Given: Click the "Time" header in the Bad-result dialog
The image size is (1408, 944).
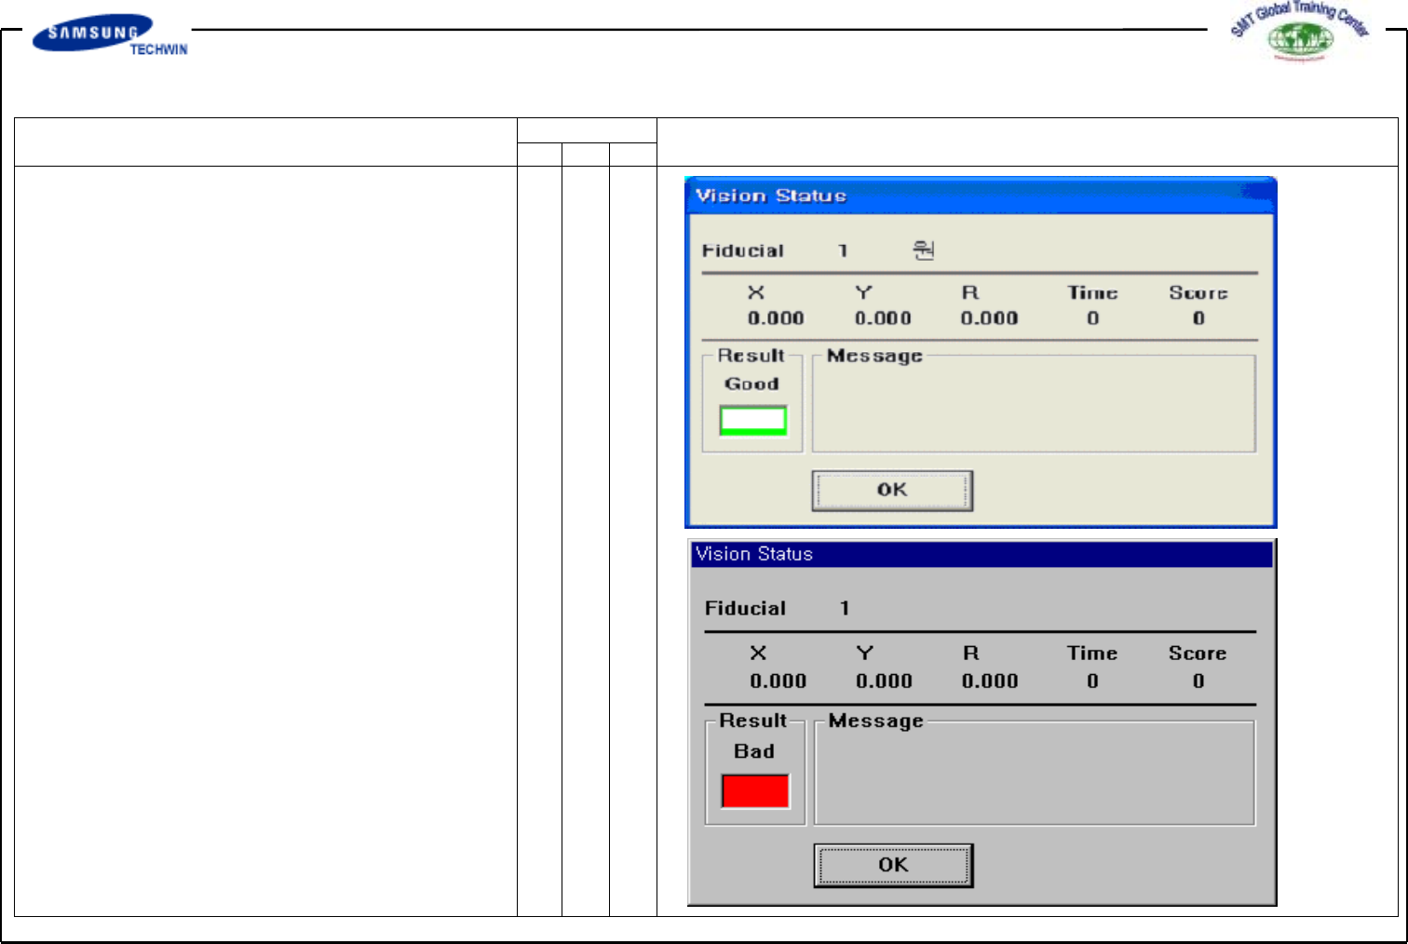Looking at the screenshot, I should (x=1092, y=654).
